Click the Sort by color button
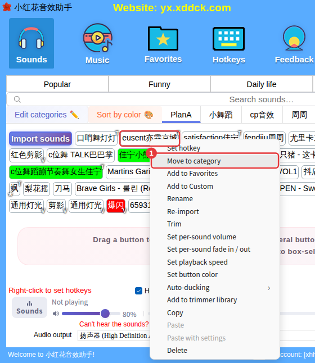This screenshot has width=315, height=363. tap(125, 115)
